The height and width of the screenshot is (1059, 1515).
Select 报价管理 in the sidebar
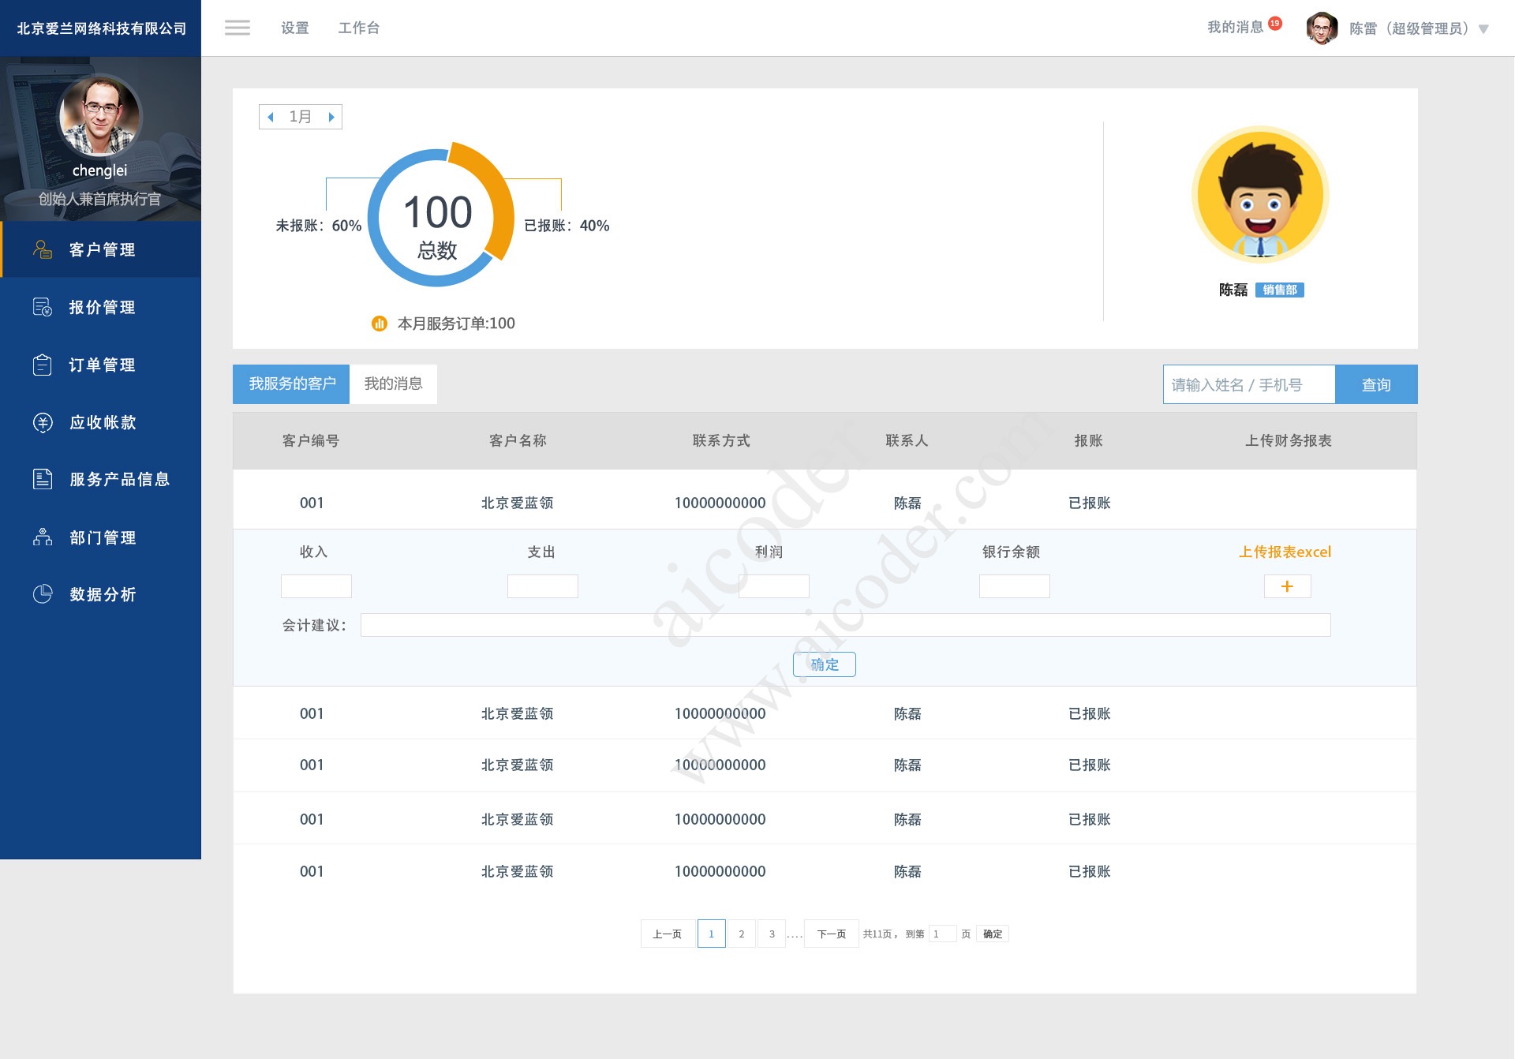pyautogui.click(x=100, y=307)
